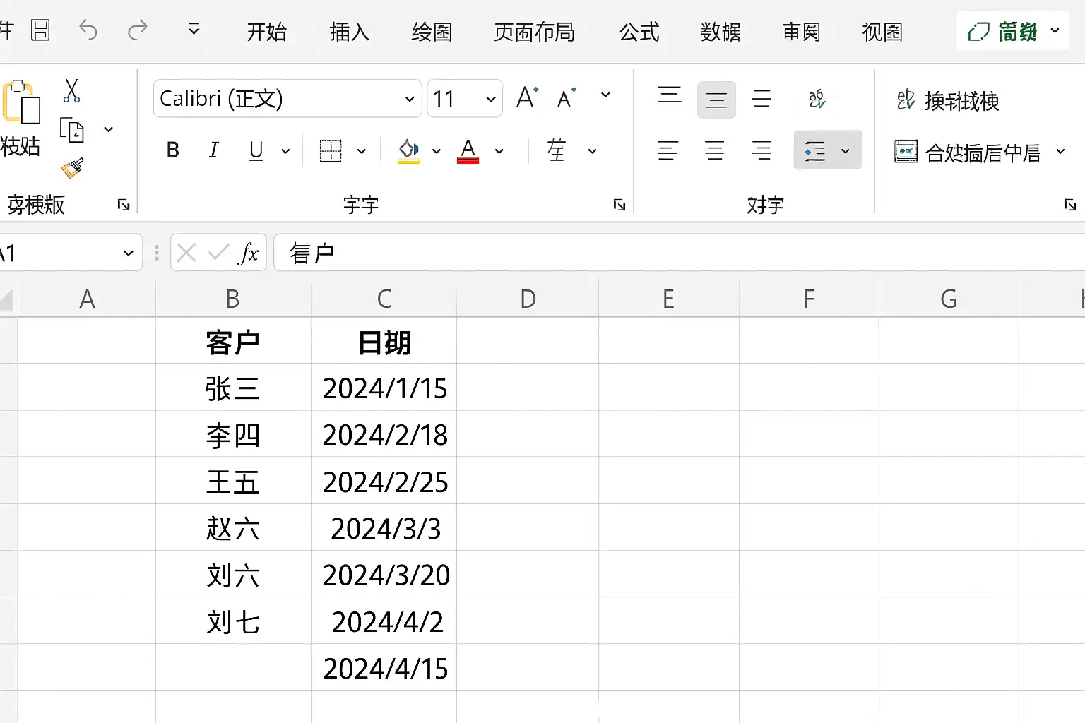
Task: Confirm the formula bar entry with the checkmark
Action: click(218, 253)
